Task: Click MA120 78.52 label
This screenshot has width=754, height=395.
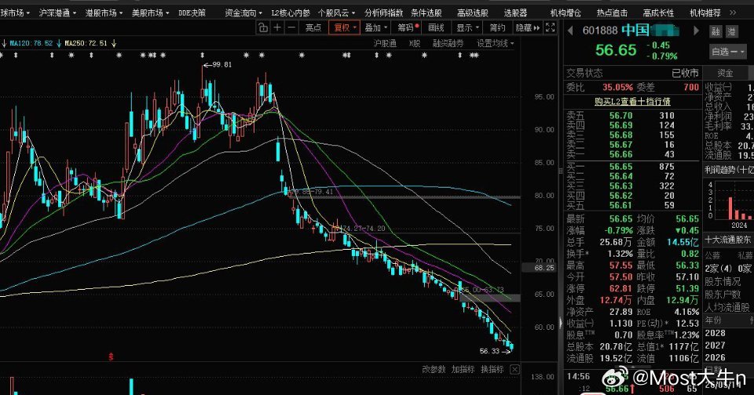Action: [31, 43]
